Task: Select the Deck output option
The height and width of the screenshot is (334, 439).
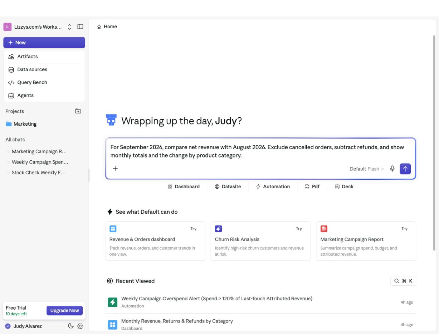Action: tap(344, 187)
